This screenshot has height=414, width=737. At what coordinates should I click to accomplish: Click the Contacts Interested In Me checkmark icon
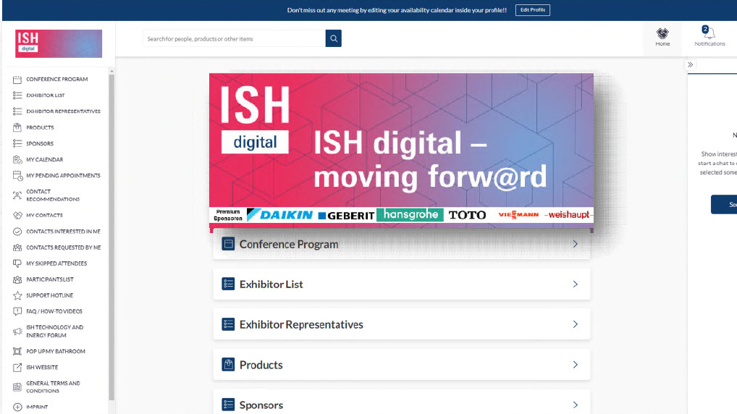tap(17, 232)
